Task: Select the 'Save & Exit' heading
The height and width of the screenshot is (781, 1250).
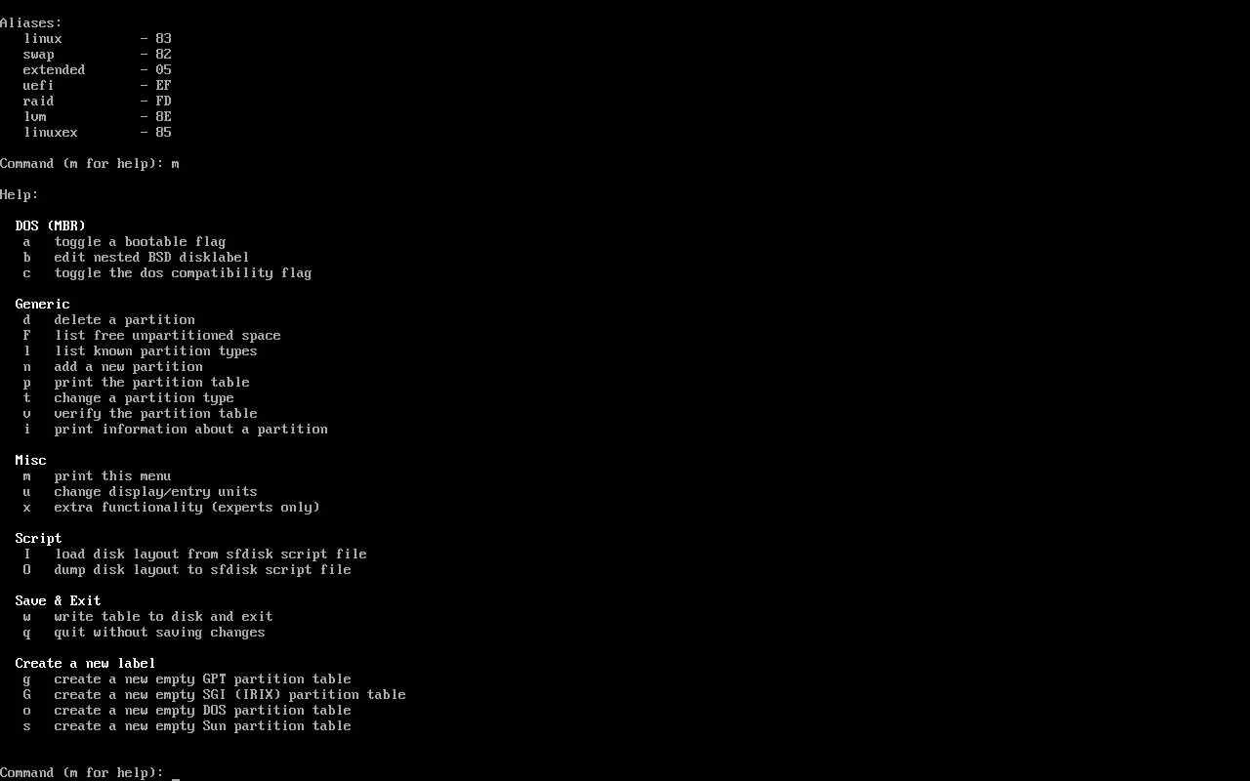Action: point(59,600)
